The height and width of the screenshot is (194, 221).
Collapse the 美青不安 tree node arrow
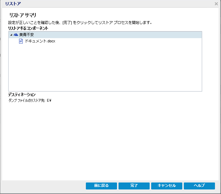click(x=11, y=35)
